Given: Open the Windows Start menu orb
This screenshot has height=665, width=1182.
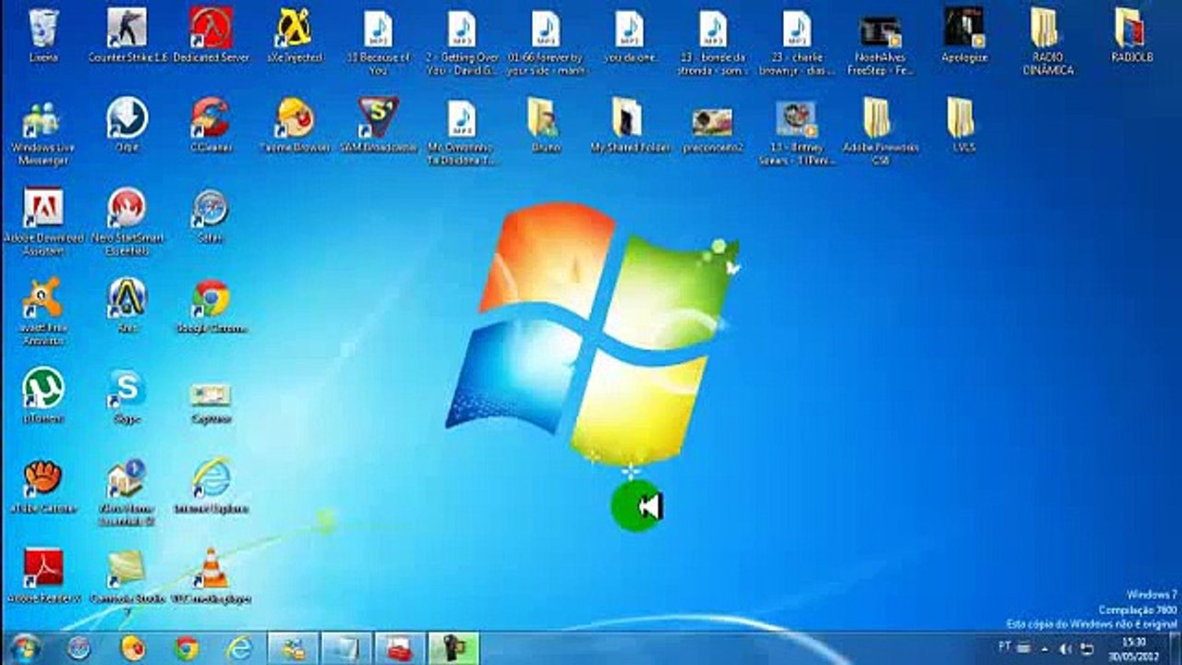Looking at the screenshot, I should (24, 647).
